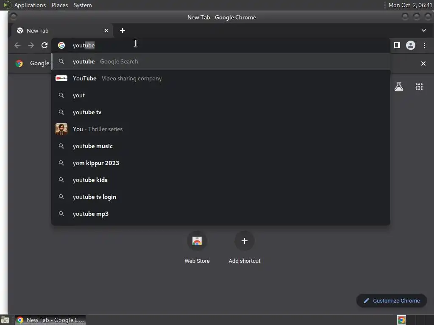The image size is (434, 325).
Task: Go forward using the forward arrow
Action: coord(31,45)
